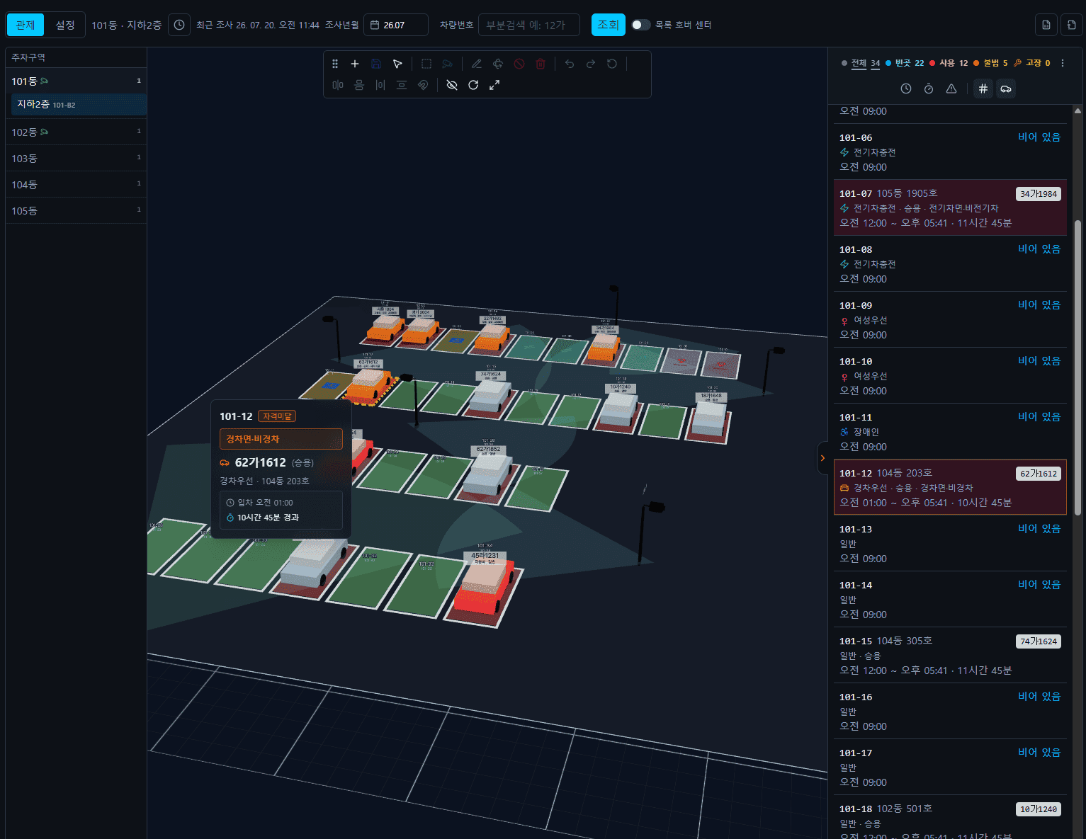Click the plus add-object toolbar icon
The image size is (1086, 839).
click(355, 64)
